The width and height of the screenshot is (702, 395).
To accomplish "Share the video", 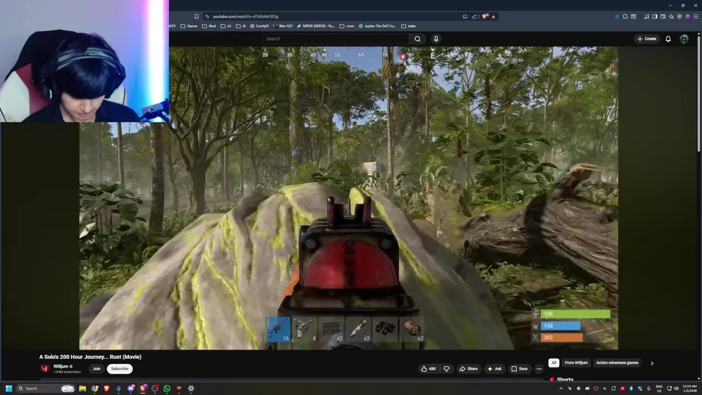I will tap(468, 369).
